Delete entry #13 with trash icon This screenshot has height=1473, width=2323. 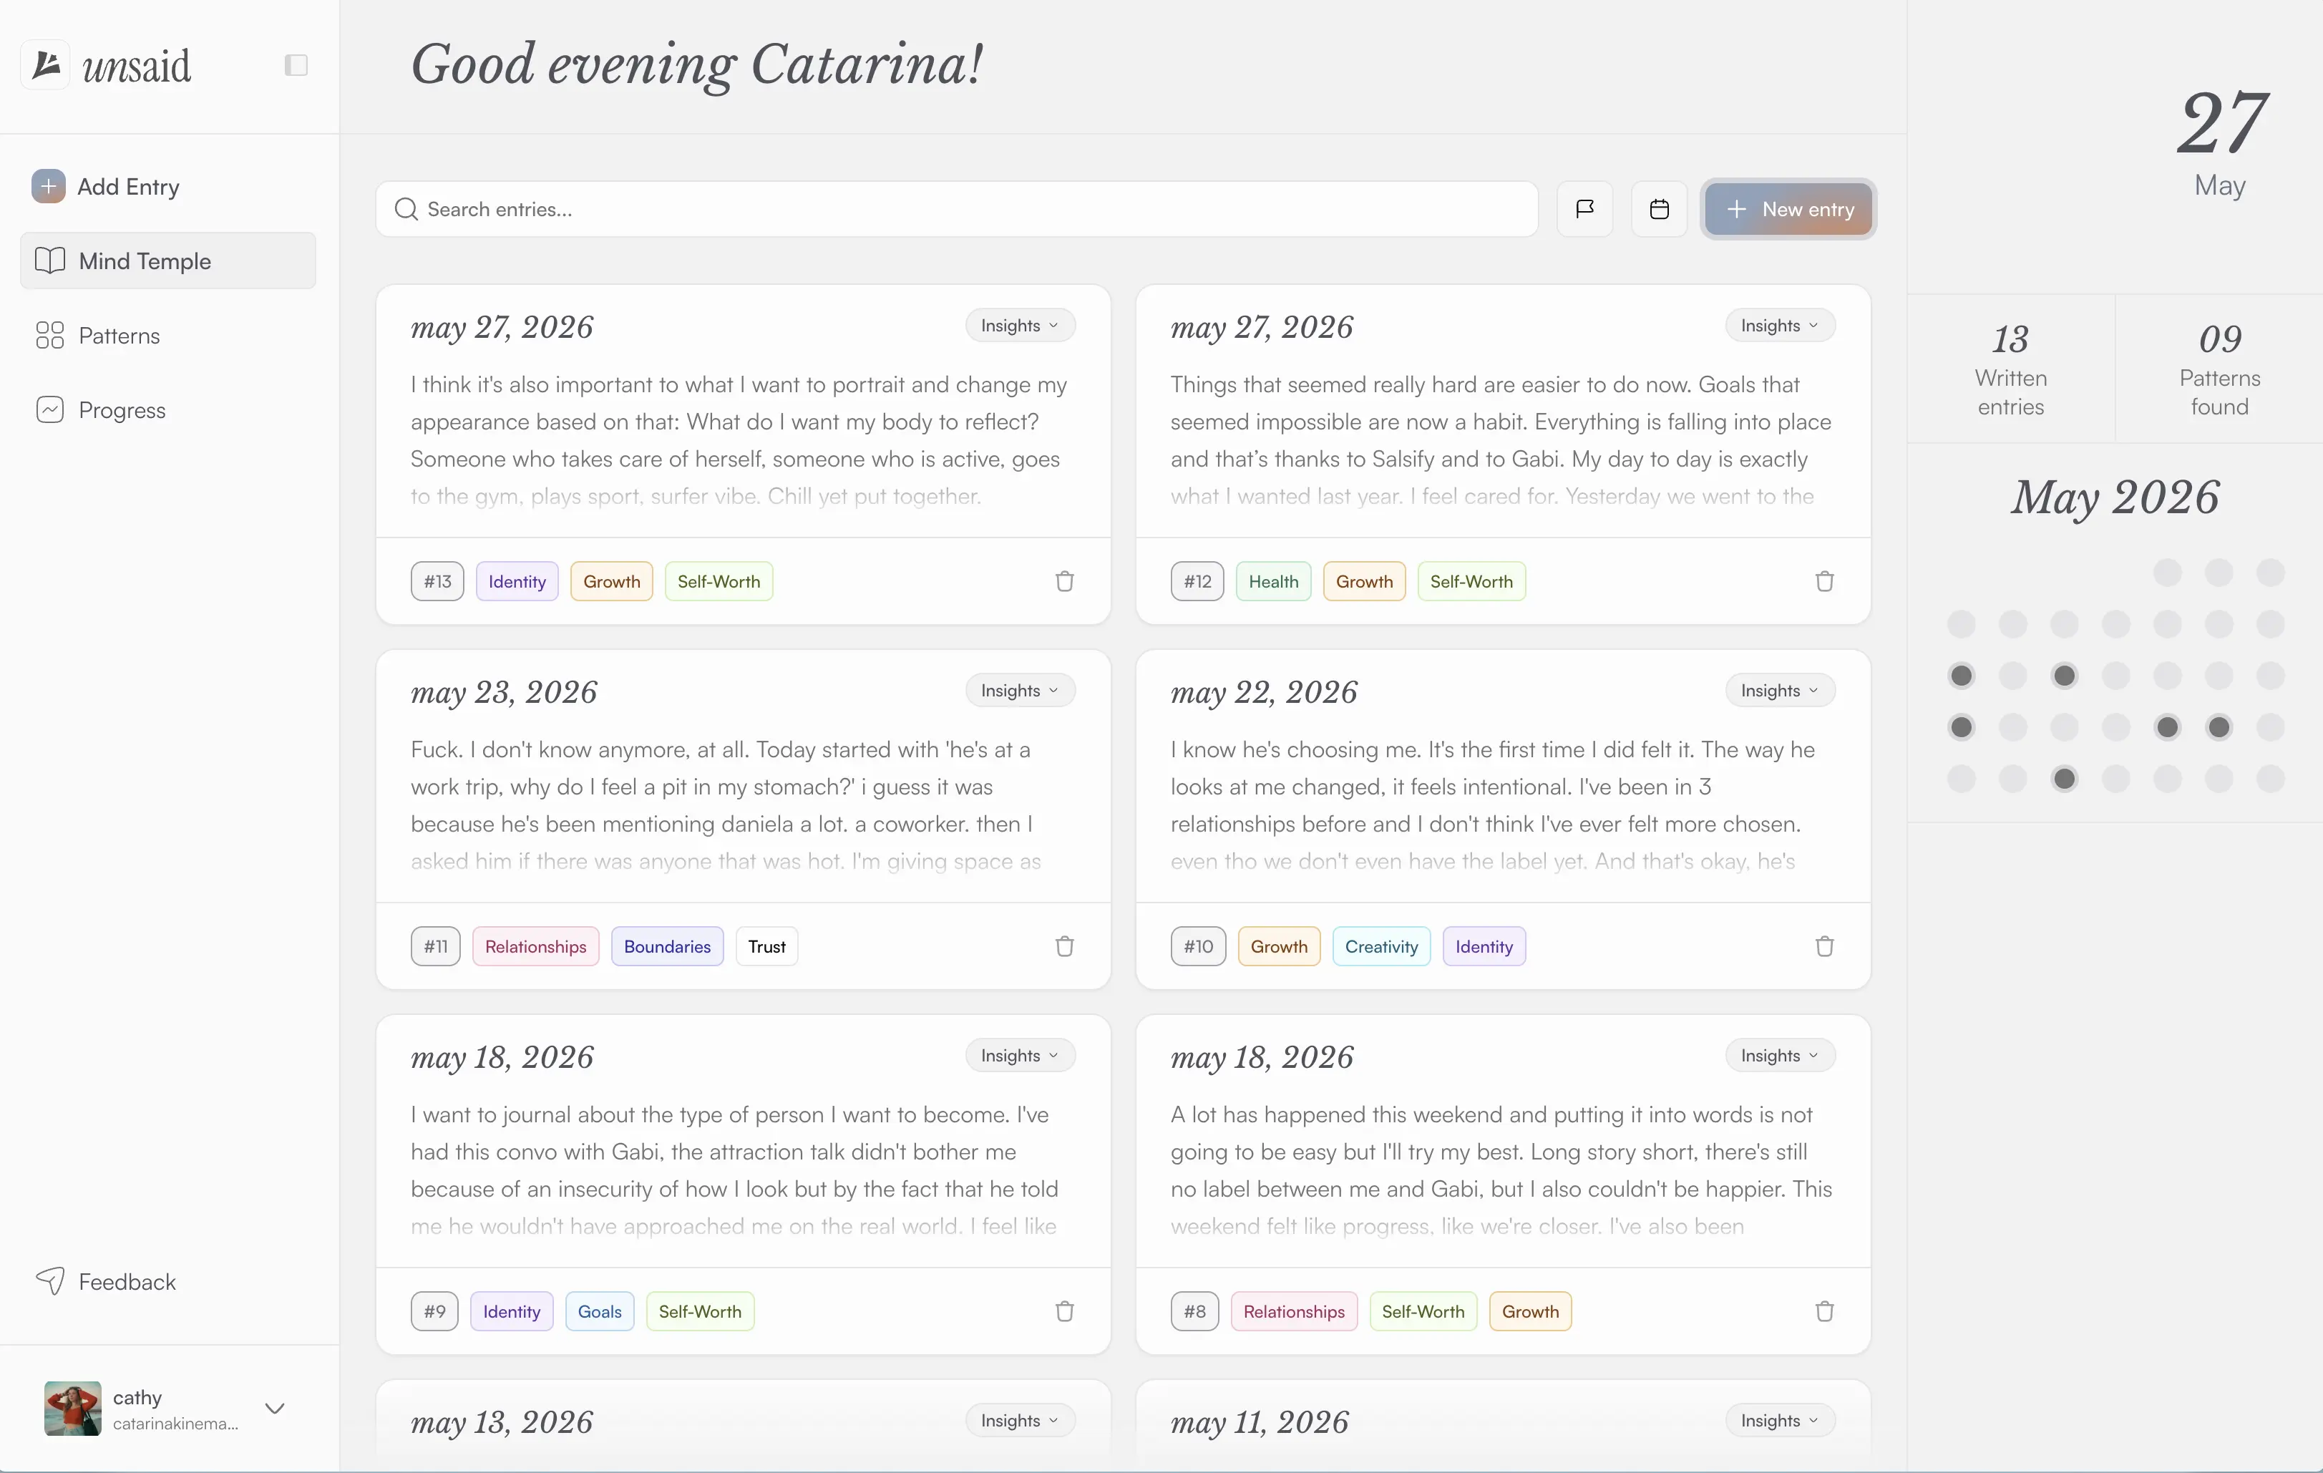click(1064, 580)
